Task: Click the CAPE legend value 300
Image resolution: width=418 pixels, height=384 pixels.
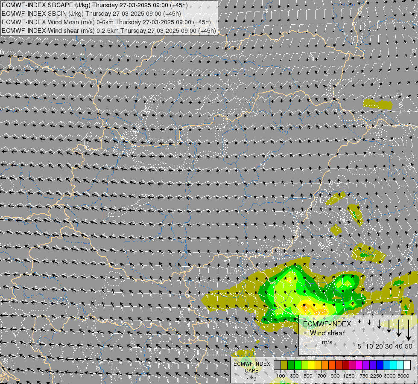Action: tap(294, 376)
